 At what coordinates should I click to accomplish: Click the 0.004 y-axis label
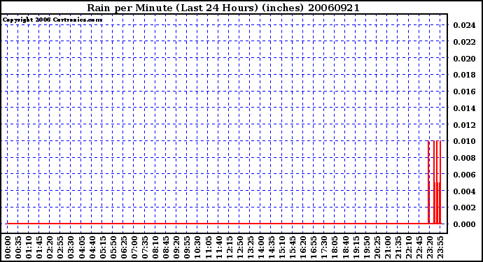(464, 191)
